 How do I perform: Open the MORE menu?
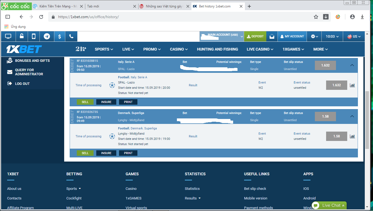coord(321,49)
